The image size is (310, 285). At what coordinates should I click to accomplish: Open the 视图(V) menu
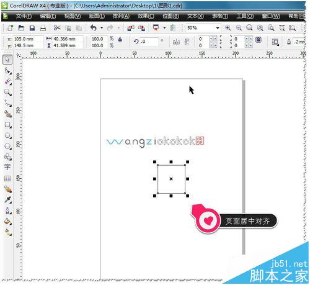73,16
